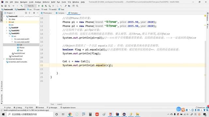209x117 pixels.
Task: Click the Run Anything toolbar icon
Action: tap(73, 6)
